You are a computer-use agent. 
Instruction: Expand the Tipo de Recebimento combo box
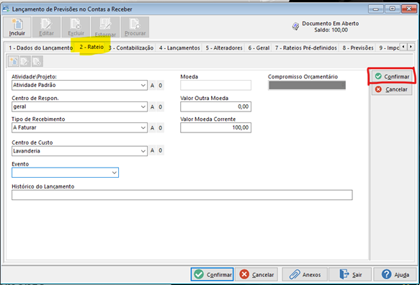pyautogui.click(x=143, y=128)
